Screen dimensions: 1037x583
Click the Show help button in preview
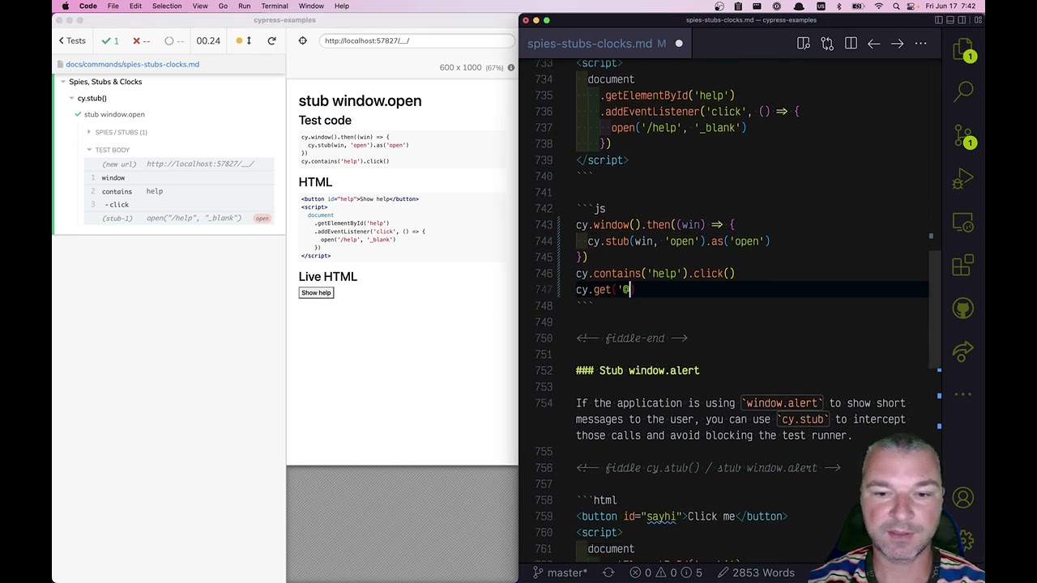pyautogui.click(x=316, y=292)
